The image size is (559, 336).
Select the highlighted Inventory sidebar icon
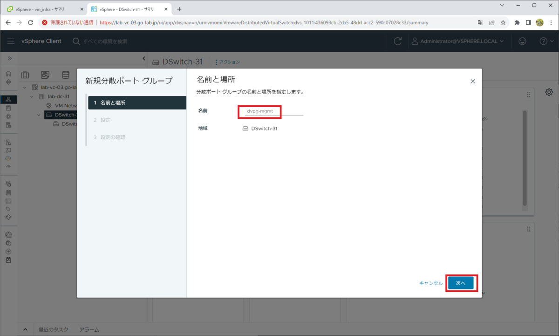click(8, 100)
